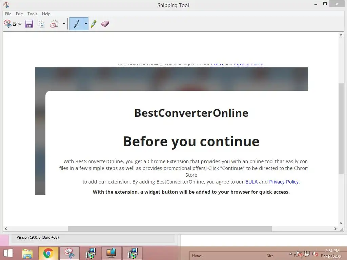The width and height of the screenshot is (347, 260).
Task: Click the 2:34 PM system clock
Action: (x=332, y=251)
